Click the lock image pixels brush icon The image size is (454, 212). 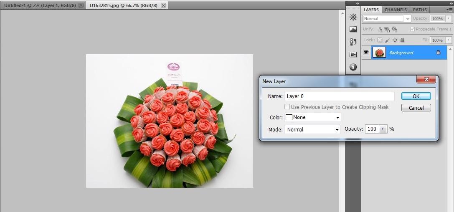click(x=387, y=40)
